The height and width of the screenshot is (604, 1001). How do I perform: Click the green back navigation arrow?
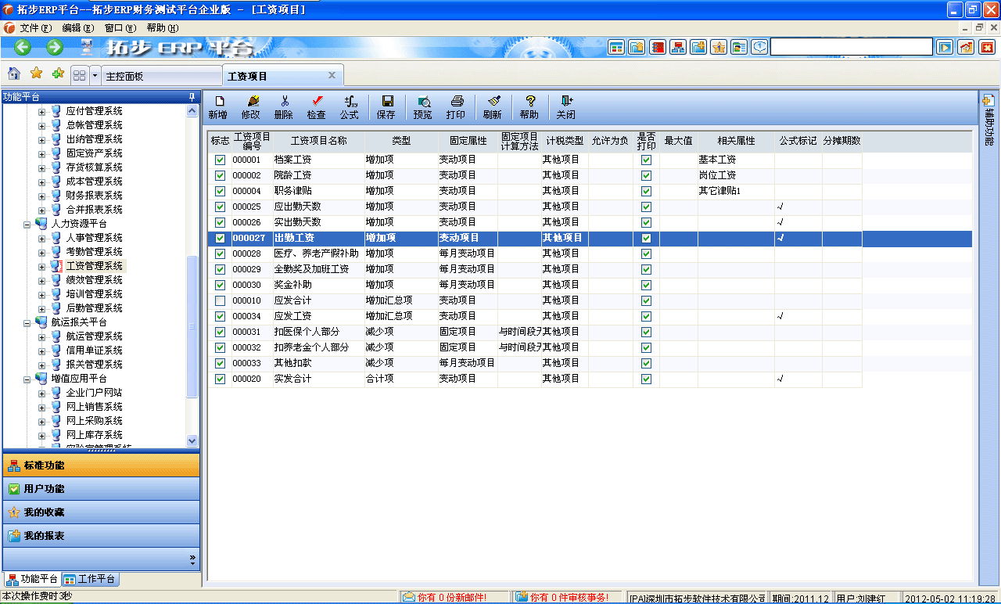click(22, 46)
